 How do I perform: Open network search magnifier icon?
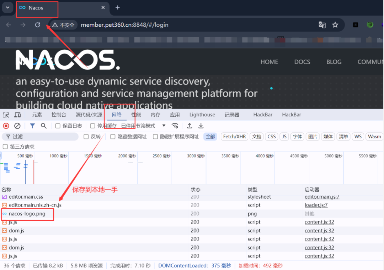point(44,126)
